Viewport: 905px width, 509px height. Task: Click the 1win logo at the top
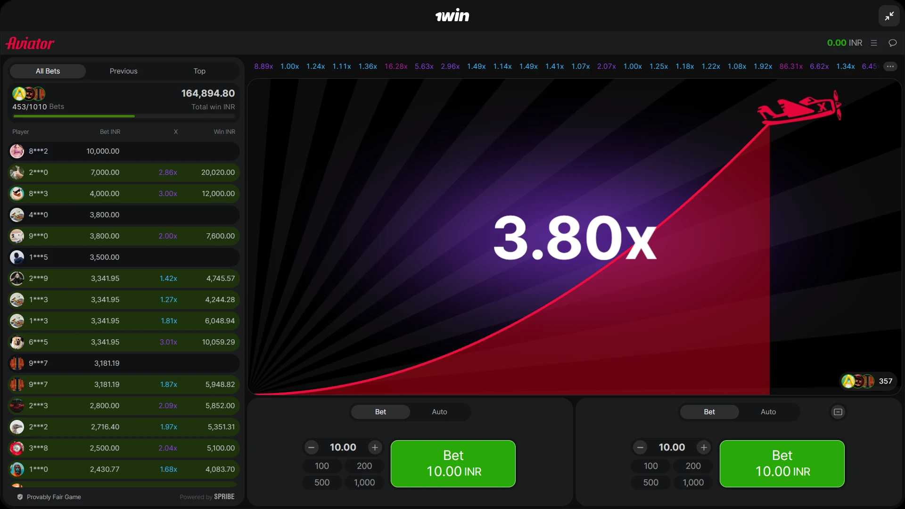pos(452,16)
